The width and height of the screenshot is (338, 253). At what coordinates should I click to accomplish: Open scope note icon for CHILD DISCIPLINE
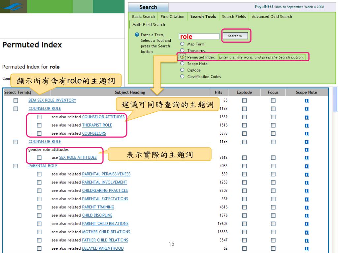(307, 215)
